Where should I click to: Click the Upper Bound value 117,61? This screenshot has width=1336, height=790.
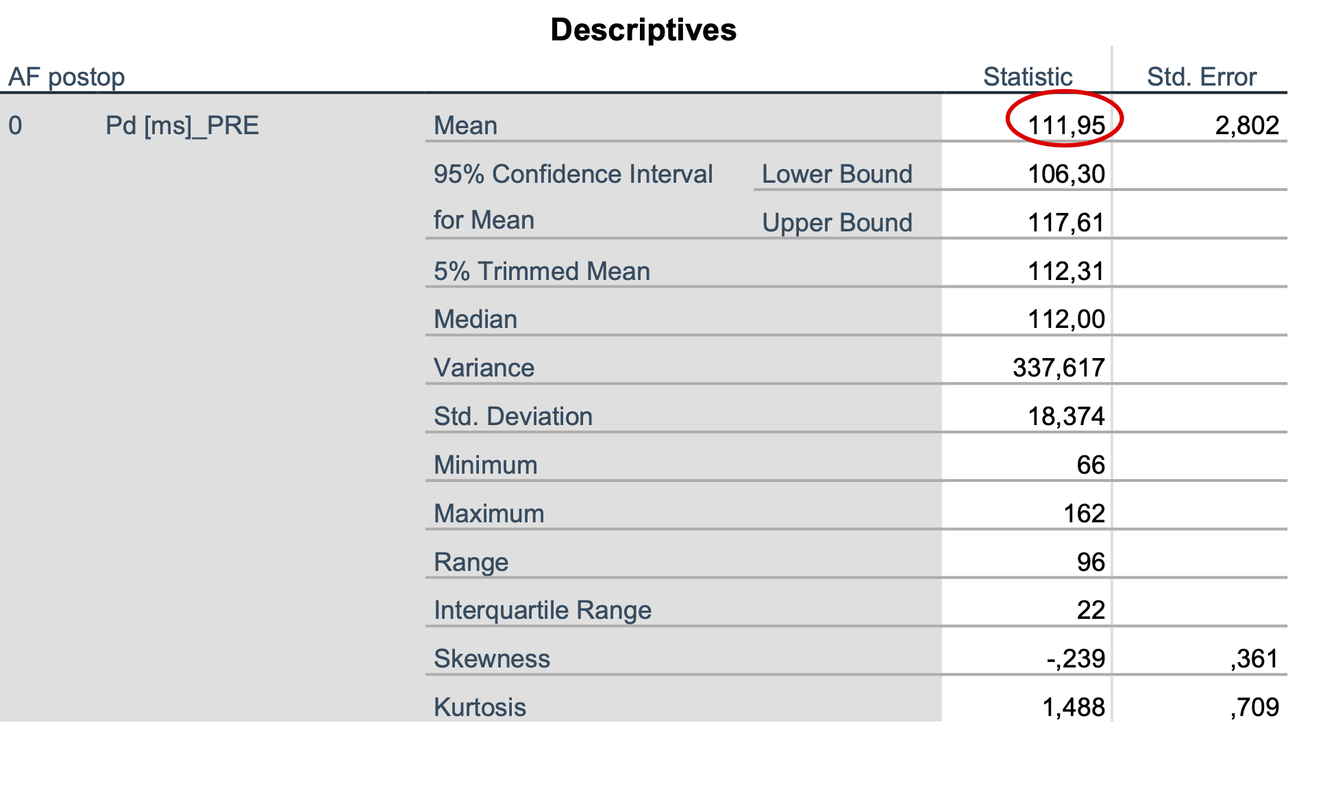[x=1066, y=222]
